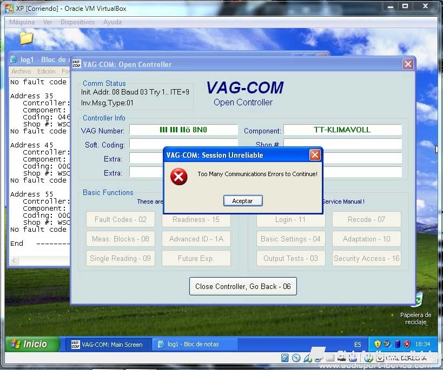The width and height of the screenshot is (443, 370).
Task: Maximize the VirtualBox window
Action: 405,6
